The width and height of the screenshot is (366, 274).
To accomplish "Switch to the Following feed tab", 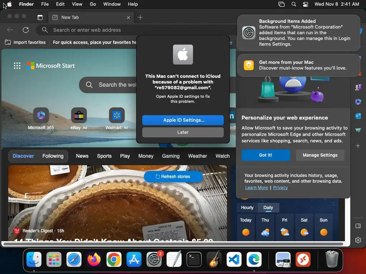I will (x=53, y=156).
